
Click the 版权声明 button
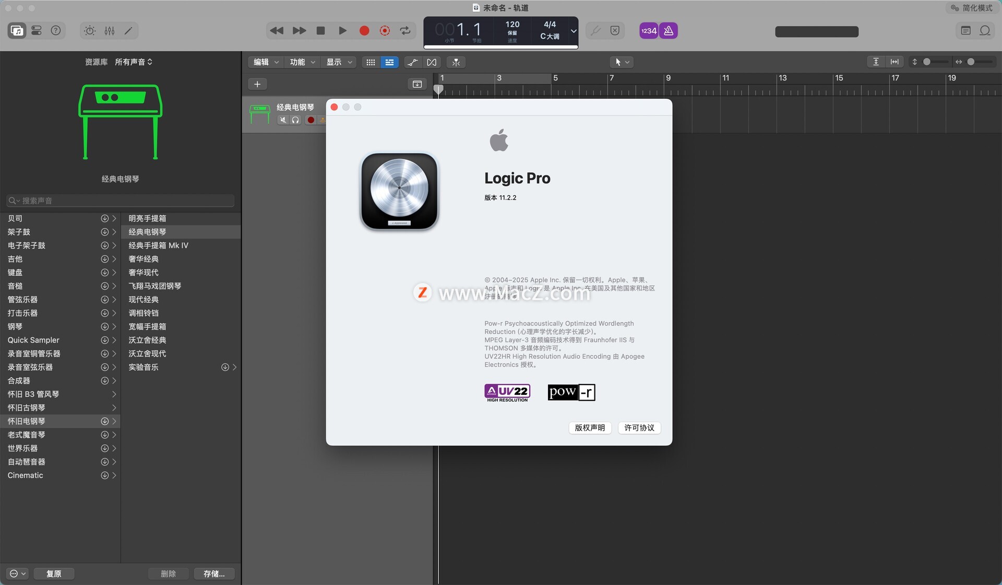coord(590,428)
